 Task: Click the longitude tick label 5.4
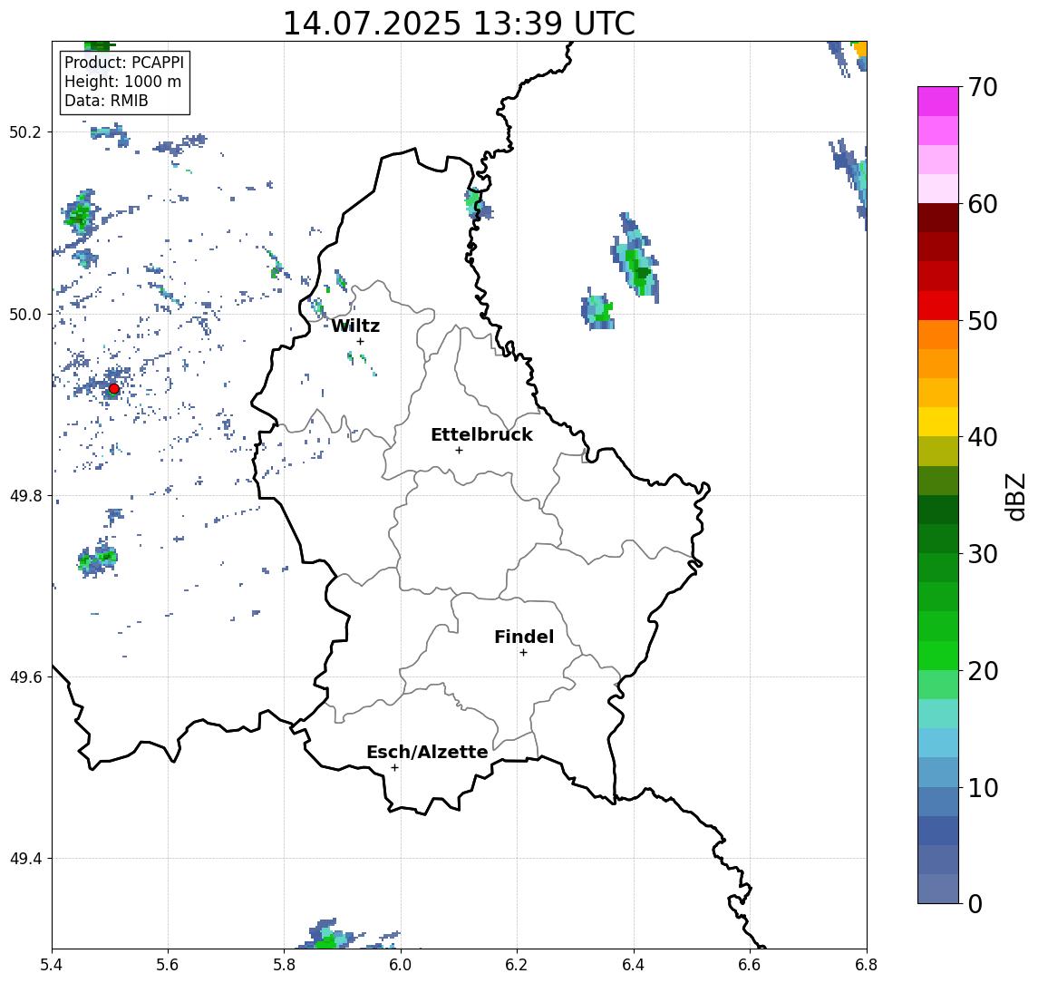click(52, 965)
